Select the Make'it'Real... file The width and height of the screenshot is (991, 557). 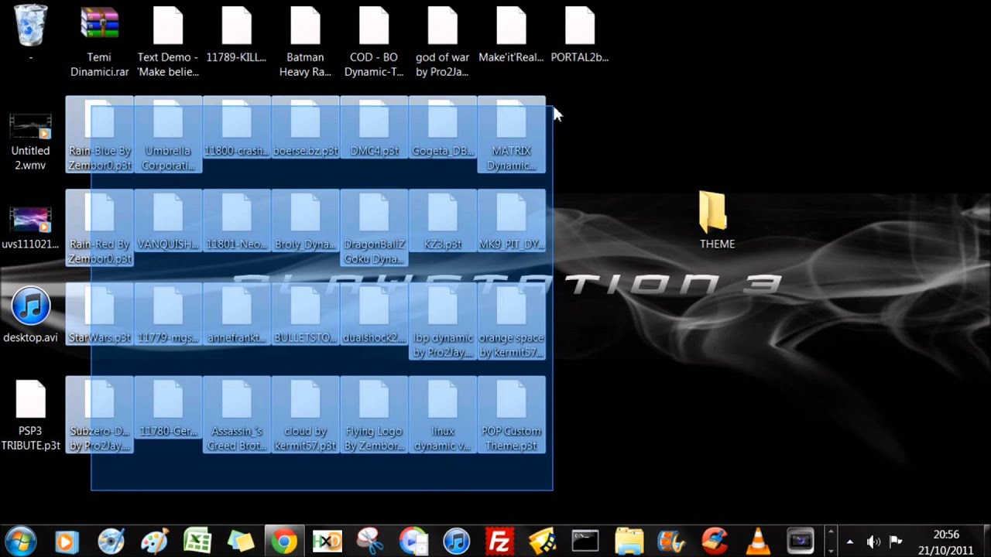pyautogui.click(x=511, y=35)
